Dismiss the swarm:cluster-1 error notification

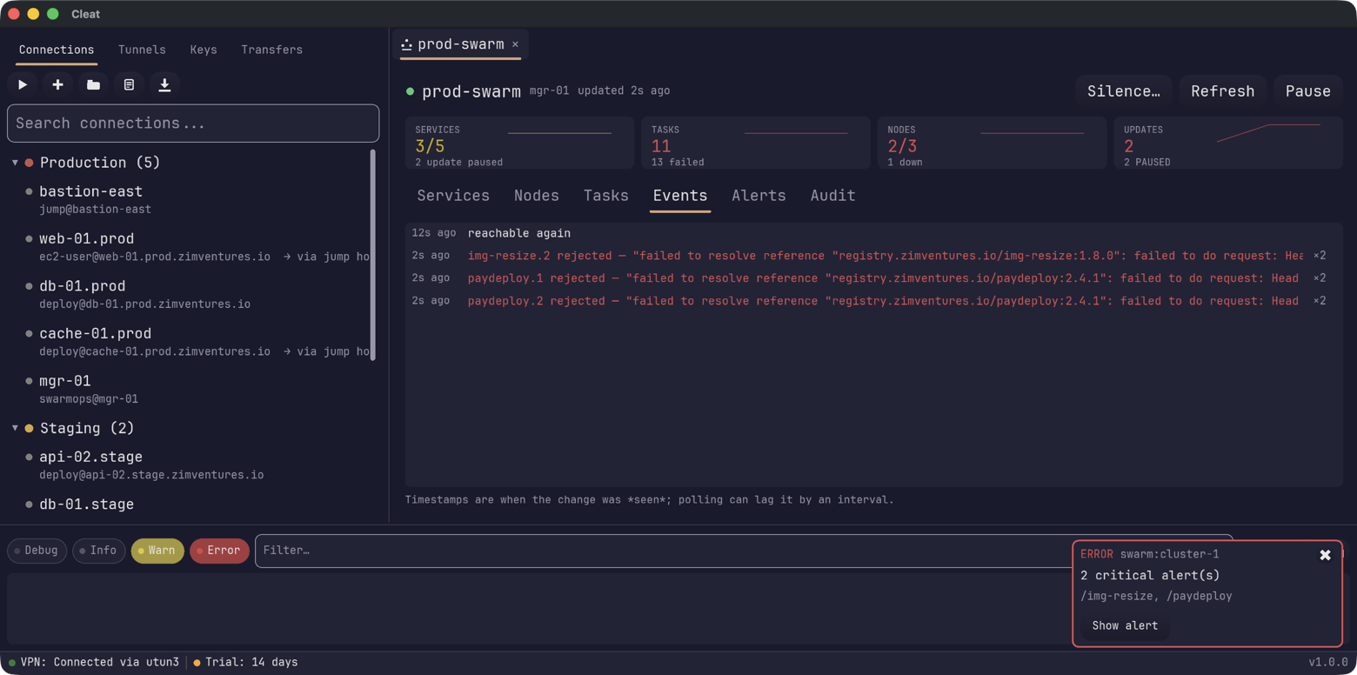pyautogui.click(x=1325, y=555)
